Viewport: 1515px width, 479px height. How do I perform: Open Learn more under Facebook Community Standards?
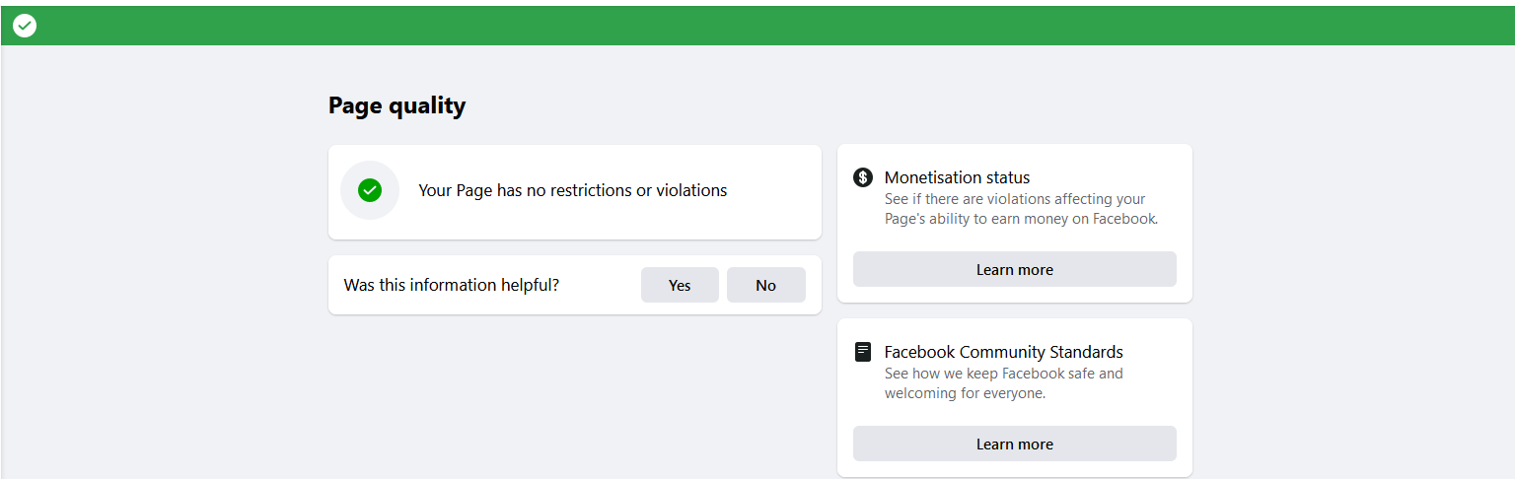(1014, 444)
